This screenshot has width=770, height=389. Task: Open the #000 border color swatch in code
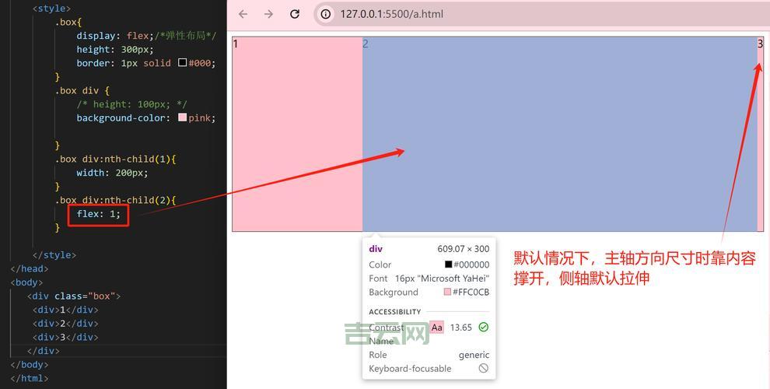183,63
